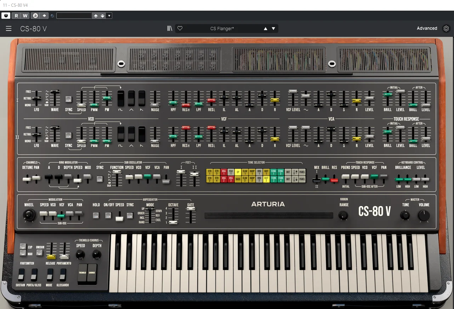454x309 pixels.
Task: Toggle the arpeggiator On/Off button
Action: click(108, 215)
